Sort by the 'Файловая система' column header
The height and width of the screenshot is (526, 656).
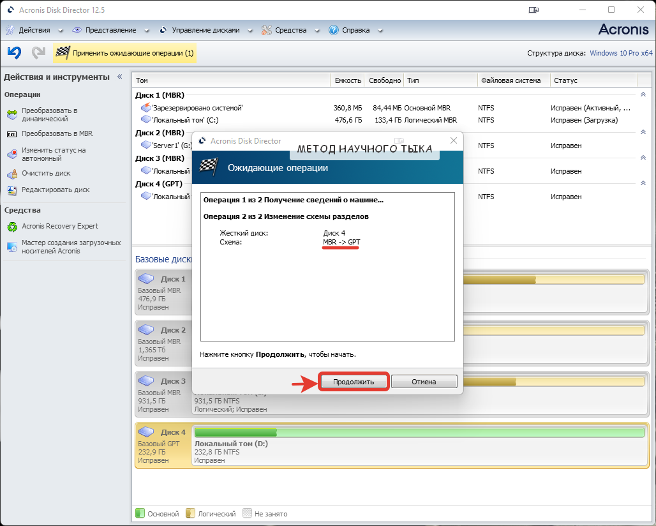(x=513, y=80)
